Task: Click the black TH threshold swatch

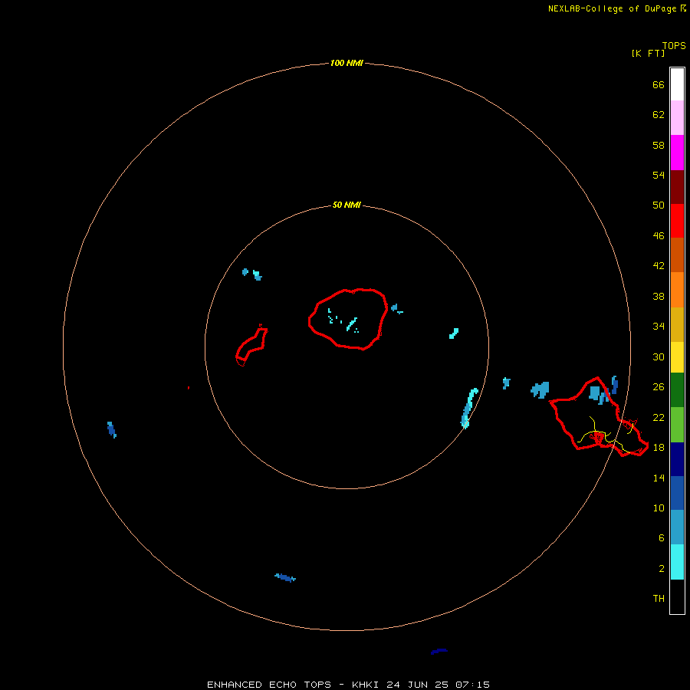Action: point(677,596)
